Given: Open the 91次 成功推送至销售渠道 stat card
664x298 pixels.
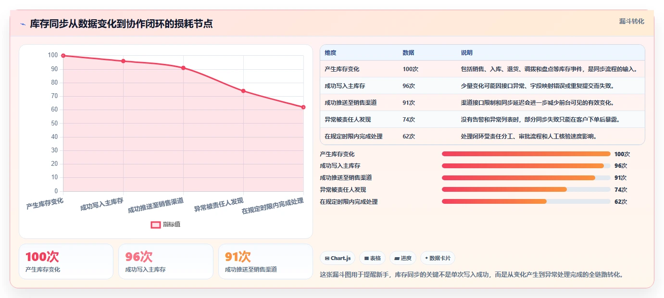Looking at the screenshot, I should [265, 261].
